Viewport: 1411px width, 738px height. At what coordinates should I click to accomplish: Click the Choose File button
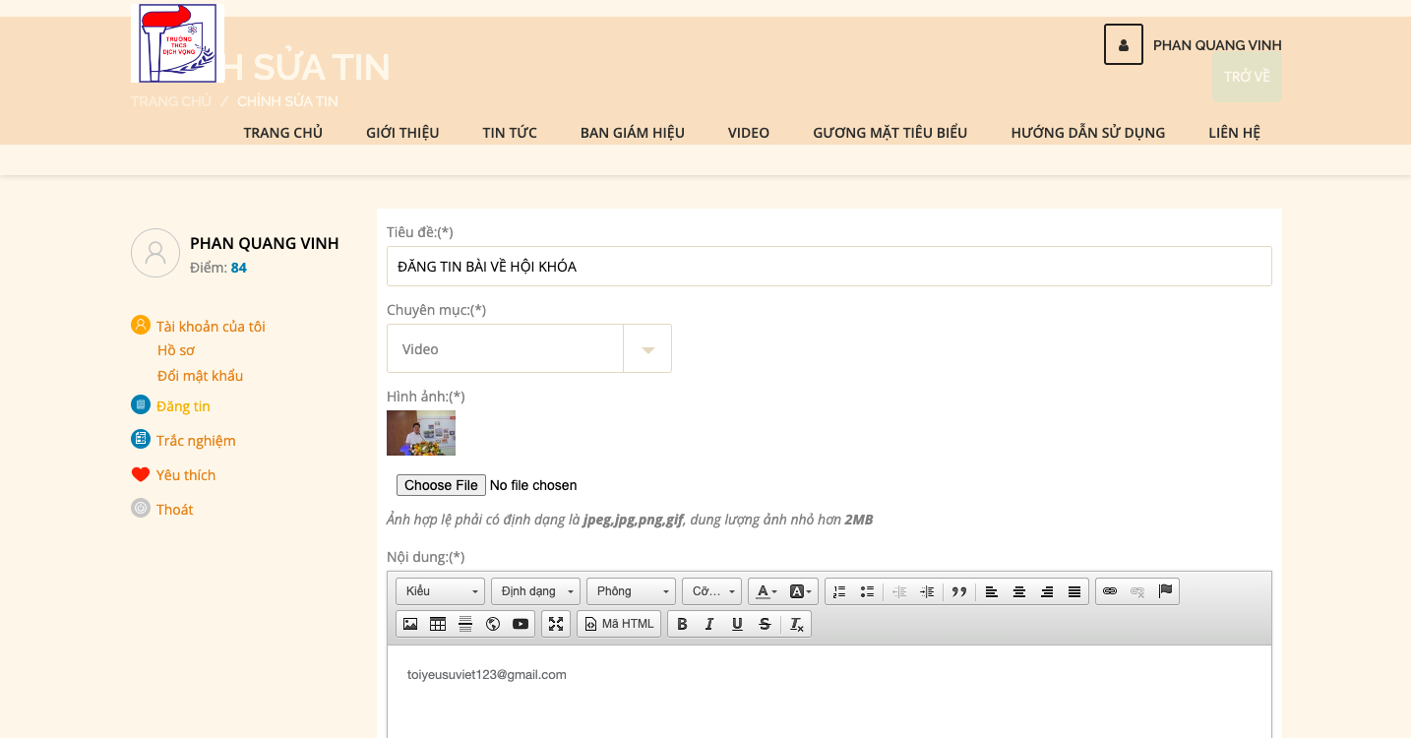coord(441,485)
